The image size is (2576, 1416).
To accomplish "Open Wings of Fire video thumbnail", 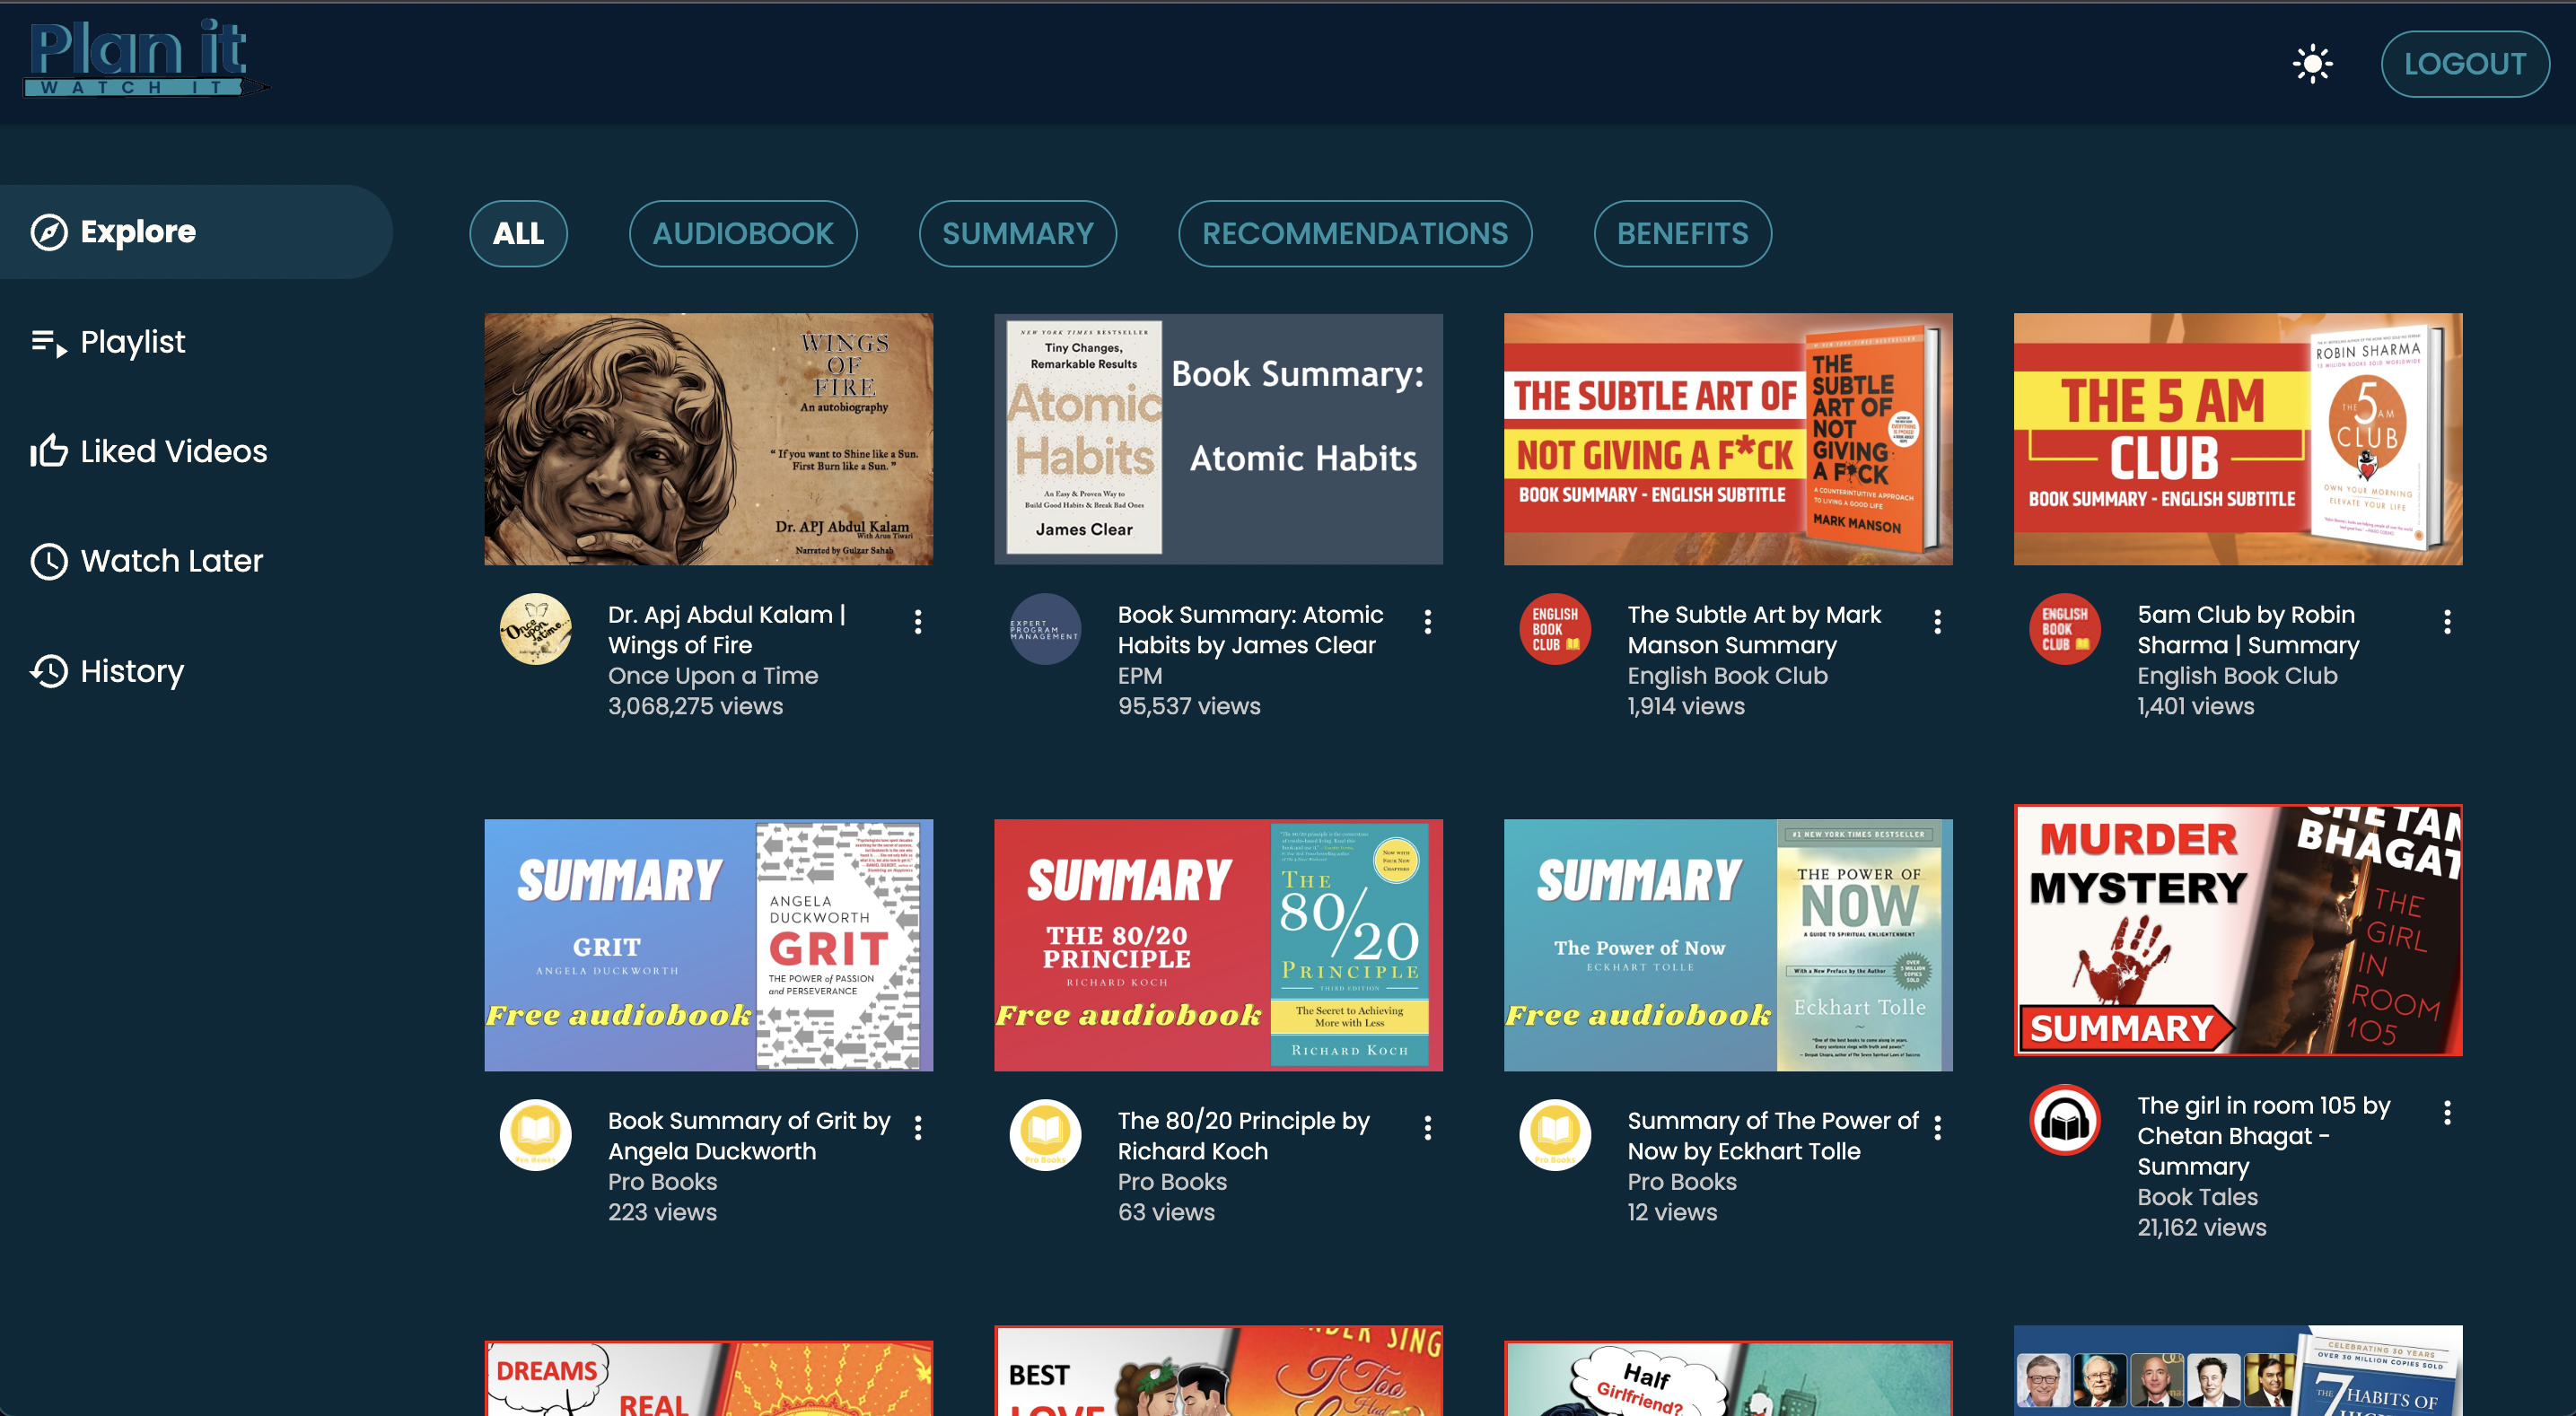I will pos(708,439).
